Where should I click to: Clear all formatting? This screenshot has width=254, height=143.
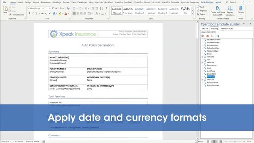[x=68, y=8]
